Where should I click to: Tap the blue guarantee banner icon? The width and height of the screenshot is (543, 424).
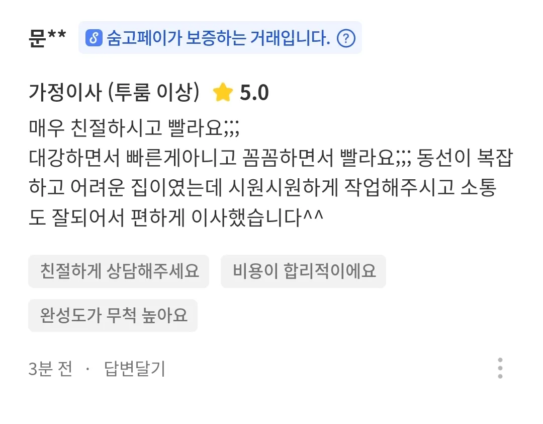coord(94,38)
